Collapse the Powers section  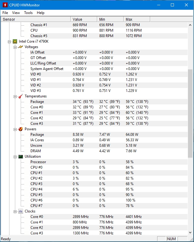pos(15,129)
